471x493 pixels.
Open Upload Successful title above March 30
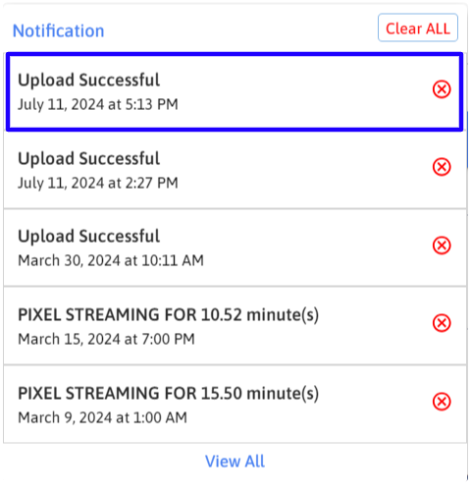pos(88,237)
